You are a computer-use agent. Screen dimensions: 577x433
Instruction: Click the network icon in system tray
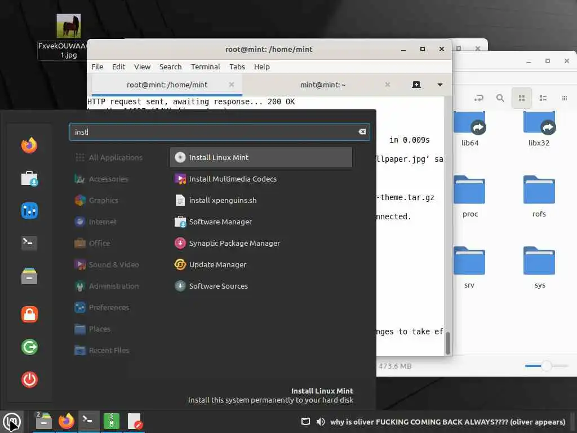click(x=305, y=422)
